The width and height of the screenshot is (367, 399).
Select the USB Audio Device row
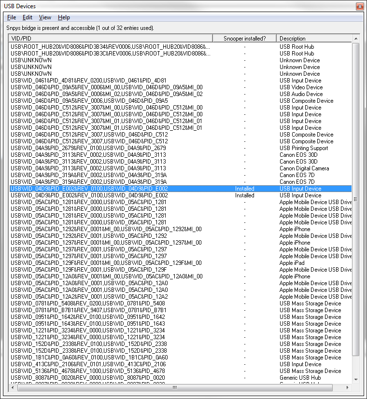181,94
